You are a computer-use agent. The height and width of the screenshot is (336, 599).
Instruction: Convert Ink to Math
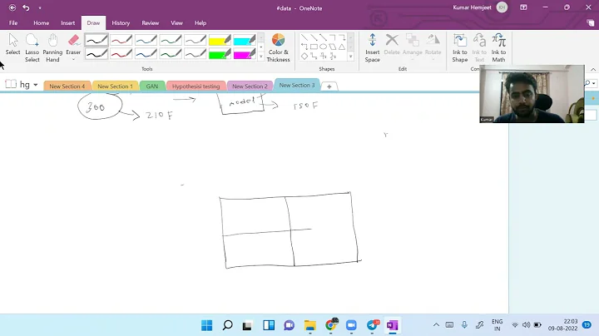pyautogui.click(x=498, y=47)
